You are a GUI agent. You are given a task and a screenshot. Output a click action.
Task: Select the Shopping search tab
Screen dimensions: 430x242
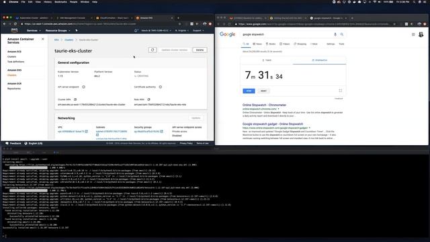click(x=300, y=44)
